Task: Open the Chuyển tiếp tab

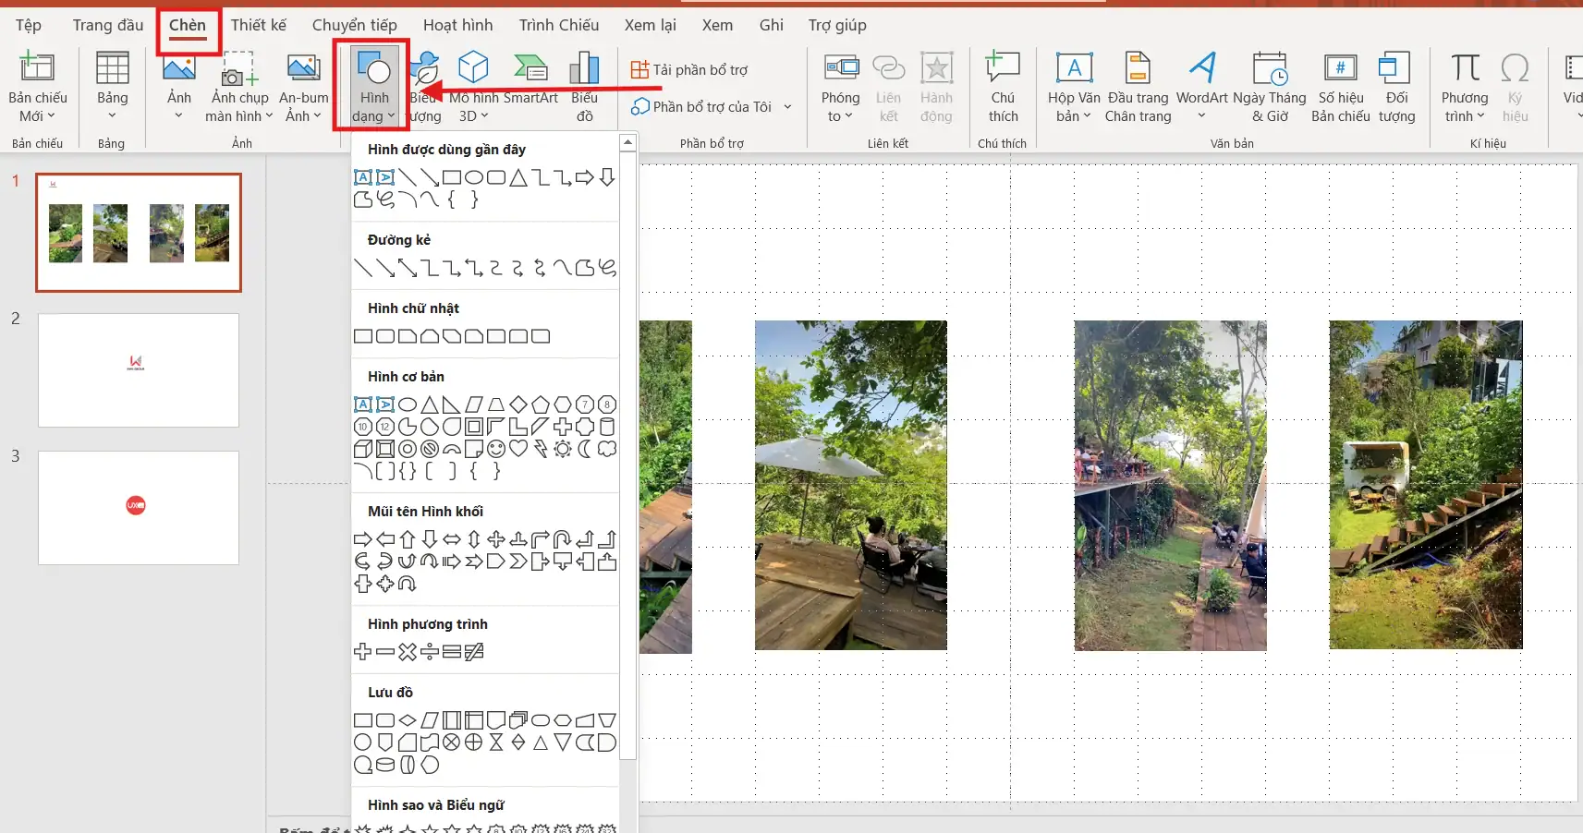Action: (355, 25)
